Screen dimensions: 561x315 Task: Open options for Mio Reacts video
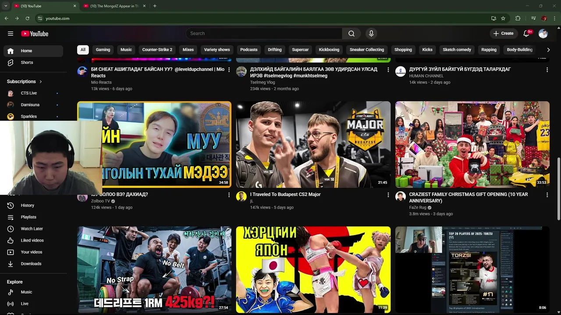(229, 70)
